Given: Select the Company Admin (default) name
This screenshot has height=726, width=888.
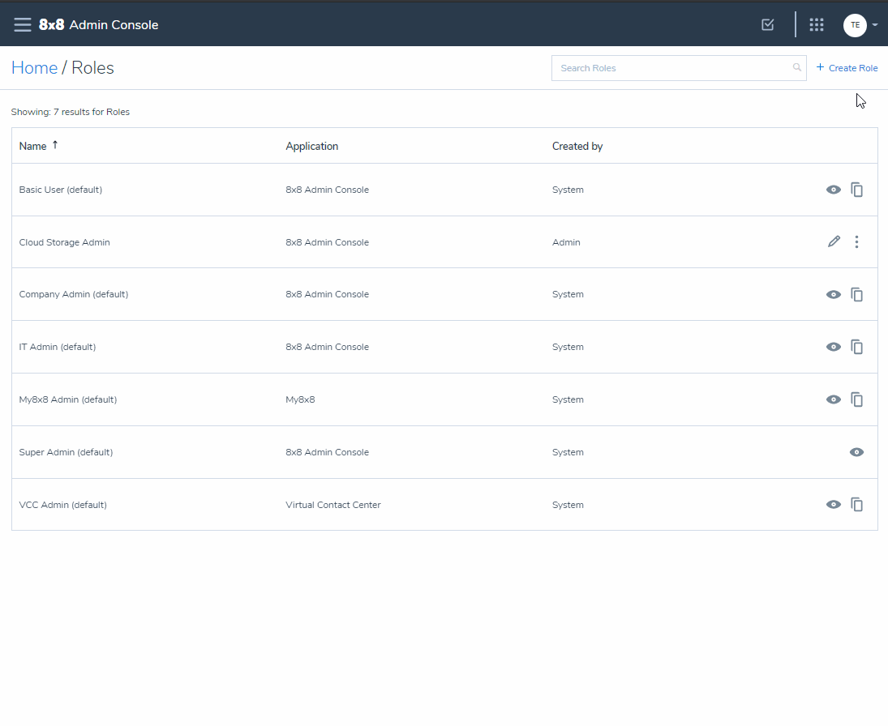Looking at the screenshot, I should tap(74, 294).
